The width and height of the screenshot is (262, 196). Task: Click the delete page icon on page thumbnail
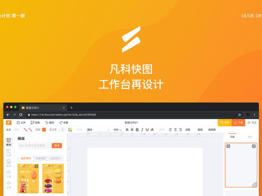pyautogui.click(x=253, y=146)
